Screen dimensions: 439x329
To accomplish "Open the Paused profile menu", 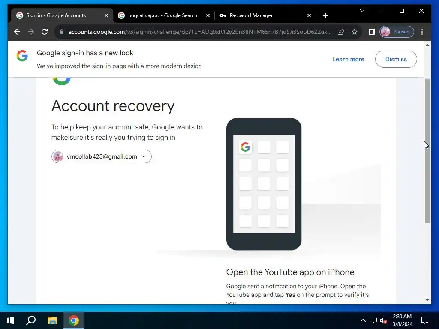I will coord(397,32).
